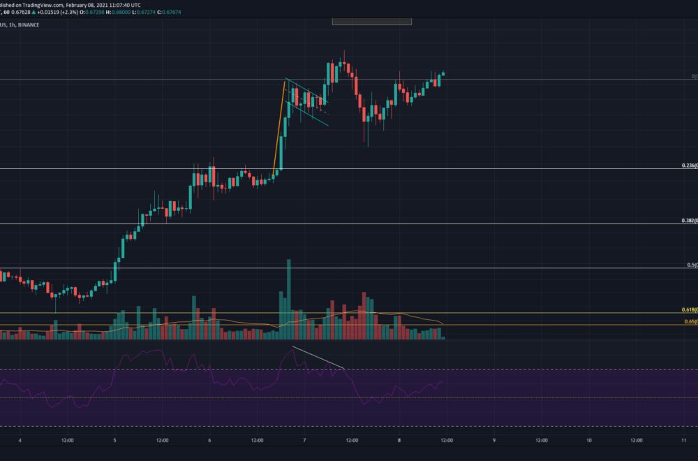Click the 12:00 label between dates 10 and 11
Image resolution: width=698 pixels, height=461 pixels.
[637, 441]
